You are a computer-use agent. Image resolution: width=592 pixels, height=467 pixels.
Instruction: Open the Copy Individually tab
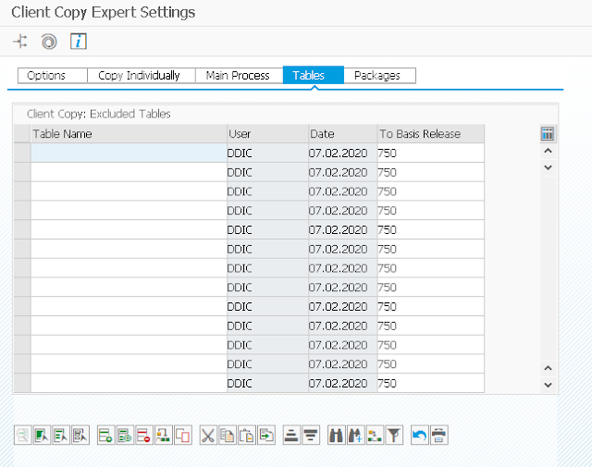(139, 76)
